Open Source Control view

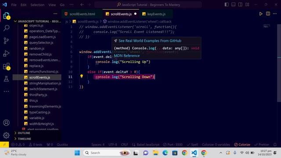click(x=6, y=41)
